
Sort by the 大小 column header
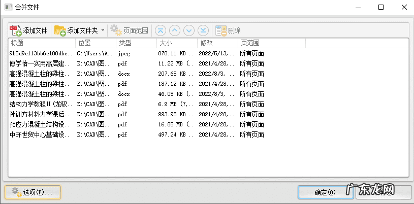[x=177, y=43]
